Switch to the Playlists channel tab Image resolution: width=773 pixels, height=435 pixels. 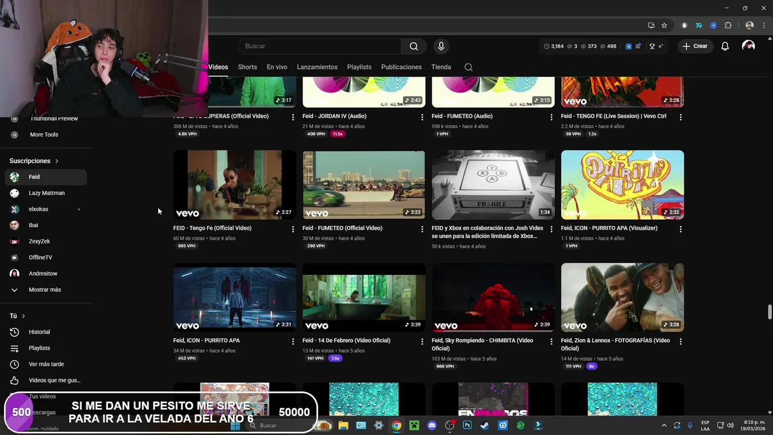point(359,67)
